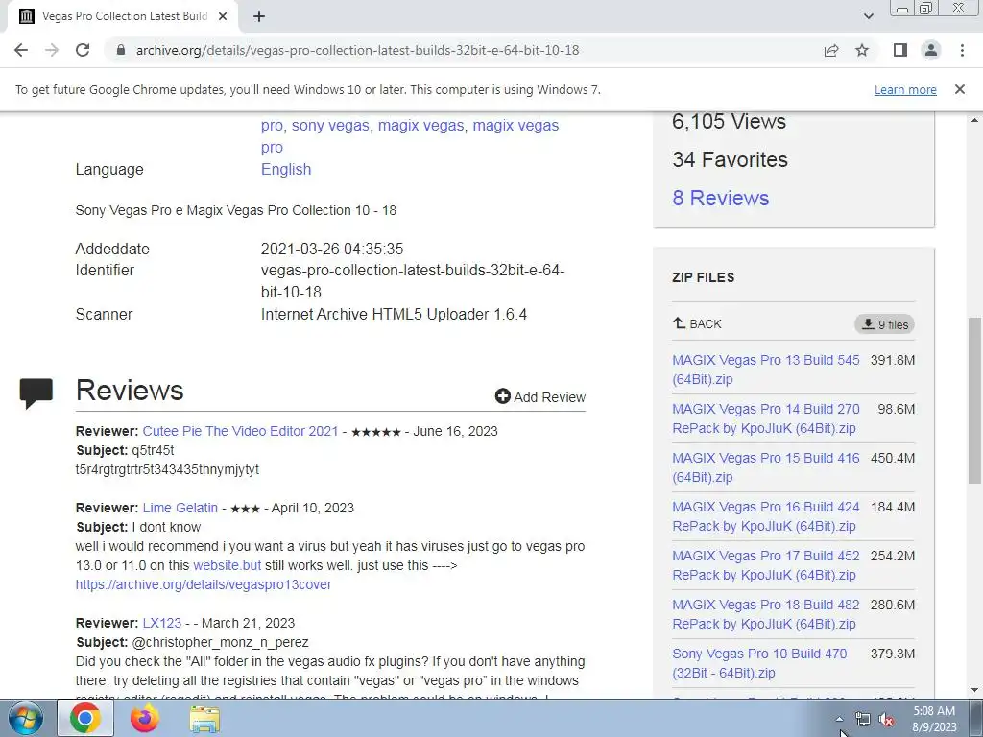983x737 pixels.
Task: Launch Firefox from the taskbar
Action: (145, 719)
